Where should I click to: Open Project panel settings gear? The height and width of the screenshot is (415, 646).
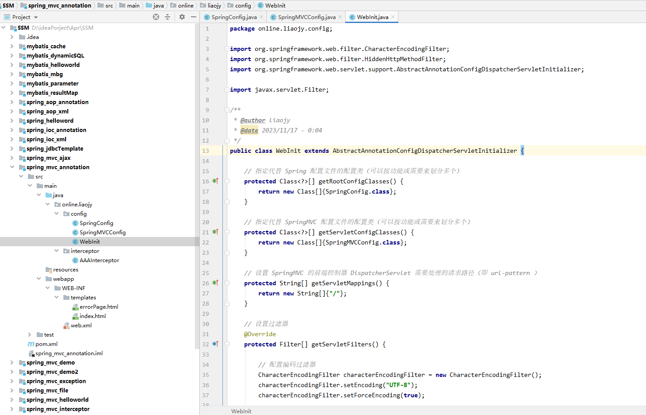click(x=182, y=17)
